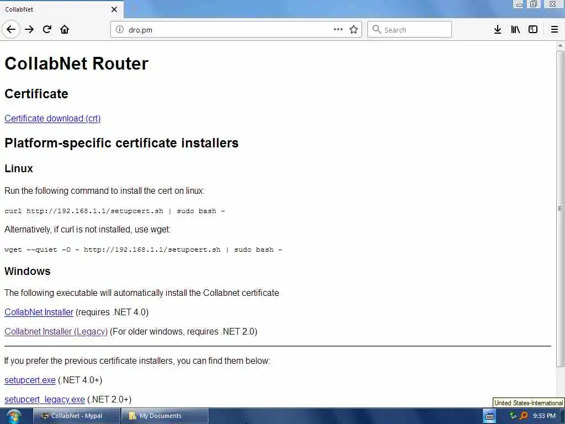The height and width of the screenshot is (424, 565).
Task: Open My Documents from the taskbar
Action: pyautogui.click(x=164, y=416)
